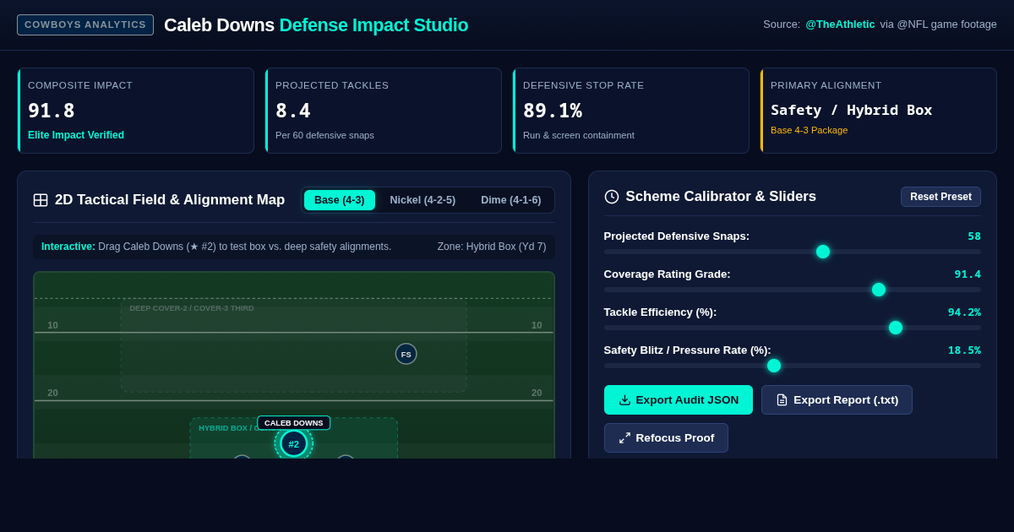This screenshot has width=1014, height=532.
Task: Click the '18.5%' blitz rate value
Action: click(x=964, y=350)
